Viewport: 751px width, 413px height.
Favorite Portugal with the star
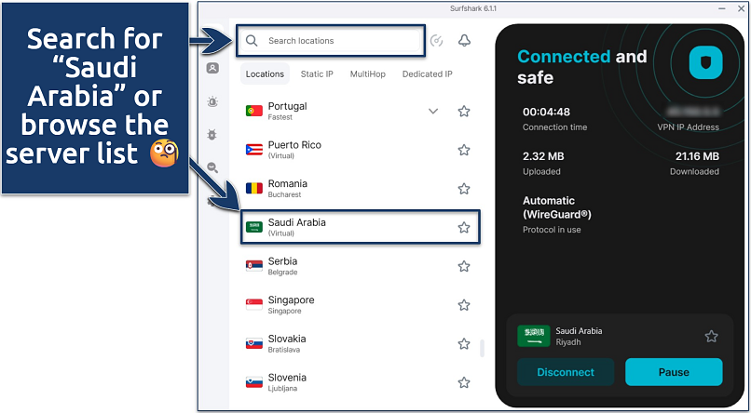pyautogui.click(x=464, y=112)
